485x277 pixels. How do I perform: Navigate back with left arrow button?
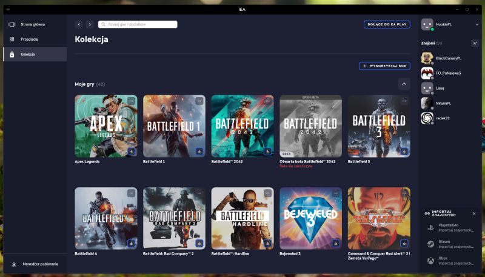[79, 24]
